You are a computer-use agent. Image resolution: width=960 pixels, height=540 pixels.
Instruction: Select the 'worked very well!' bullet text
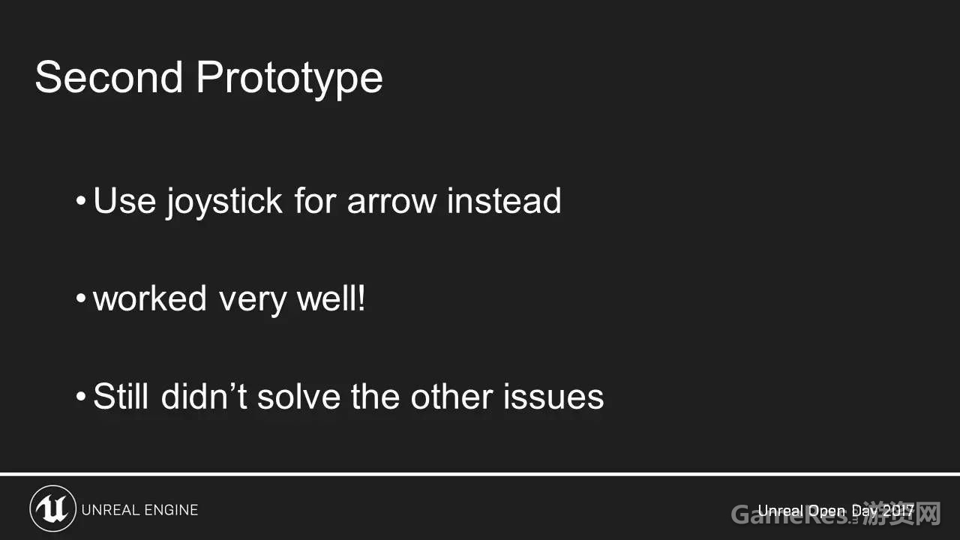tap(229, 299)
